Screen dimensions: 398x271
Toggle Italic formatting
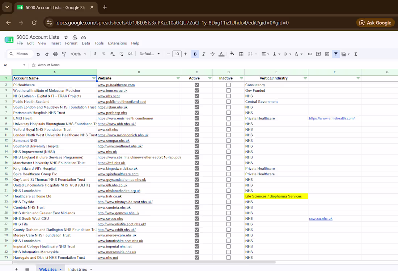click(204, 54)
